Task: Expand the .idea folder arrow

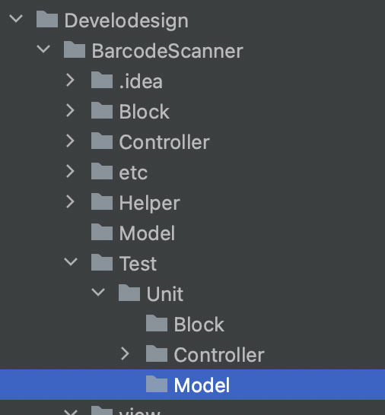Action: point(70,80)
